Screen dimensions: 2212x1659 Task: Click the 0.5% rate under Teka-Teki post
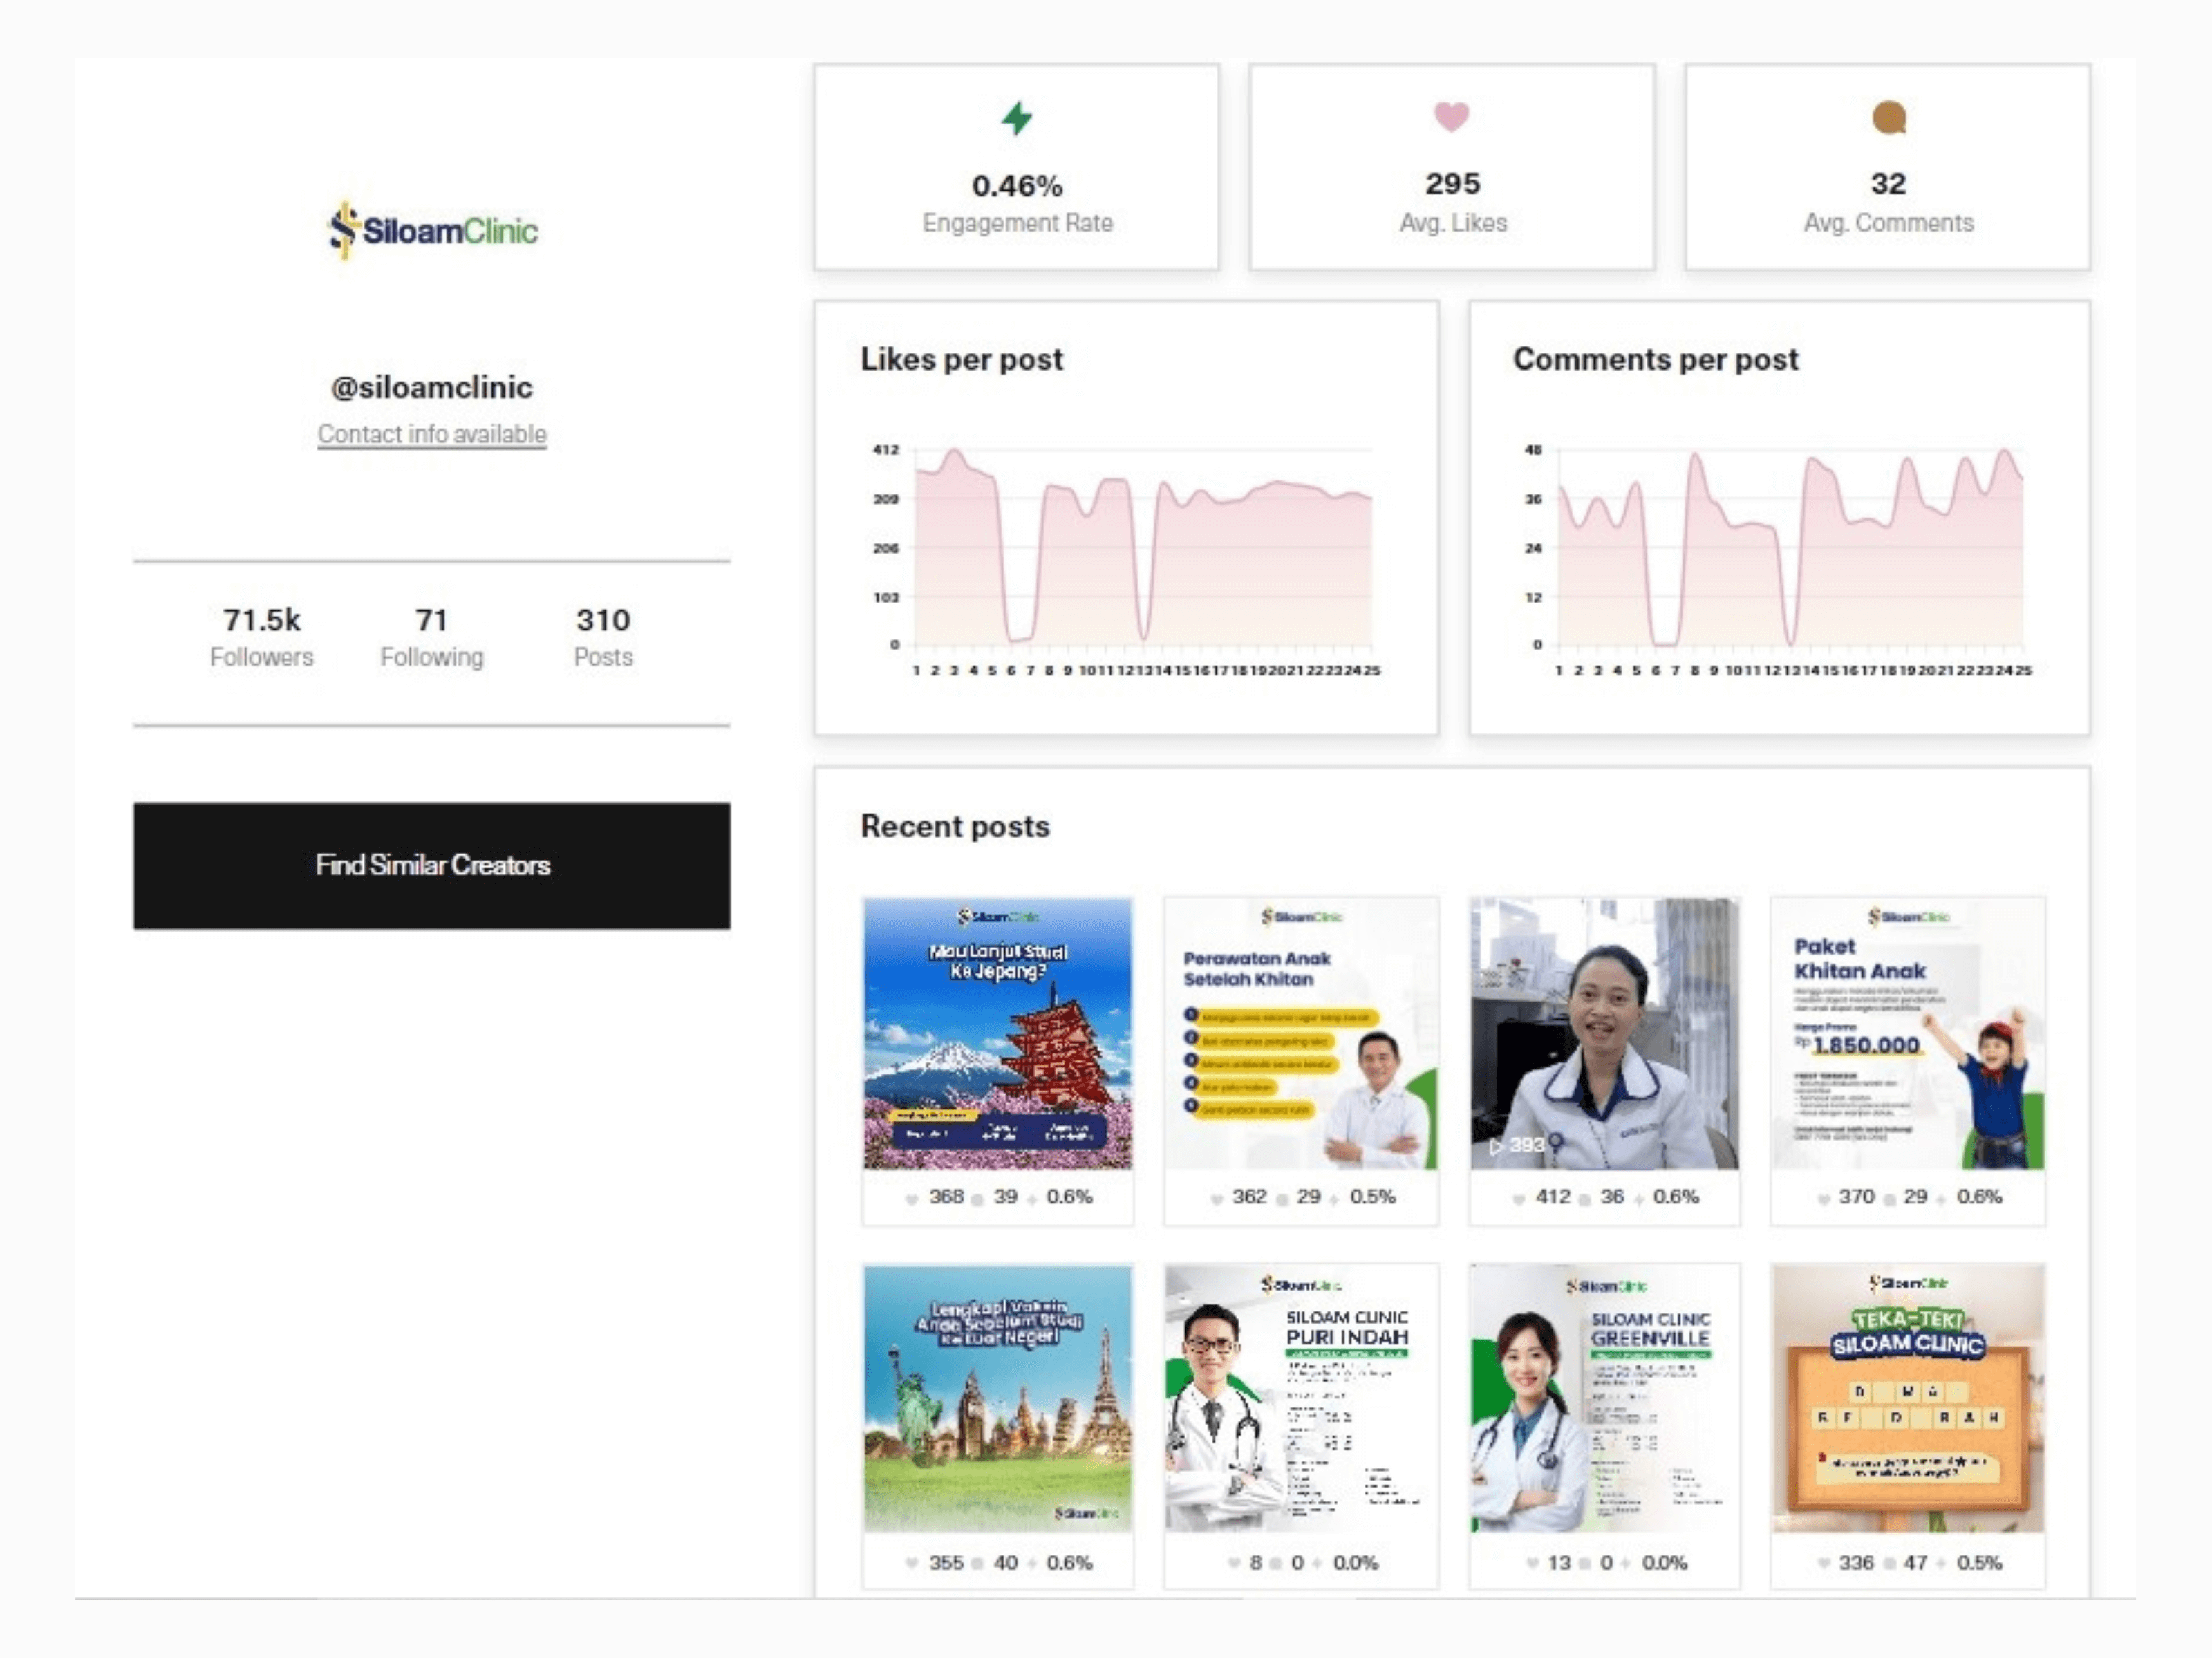click(x=1979, y=1564)
